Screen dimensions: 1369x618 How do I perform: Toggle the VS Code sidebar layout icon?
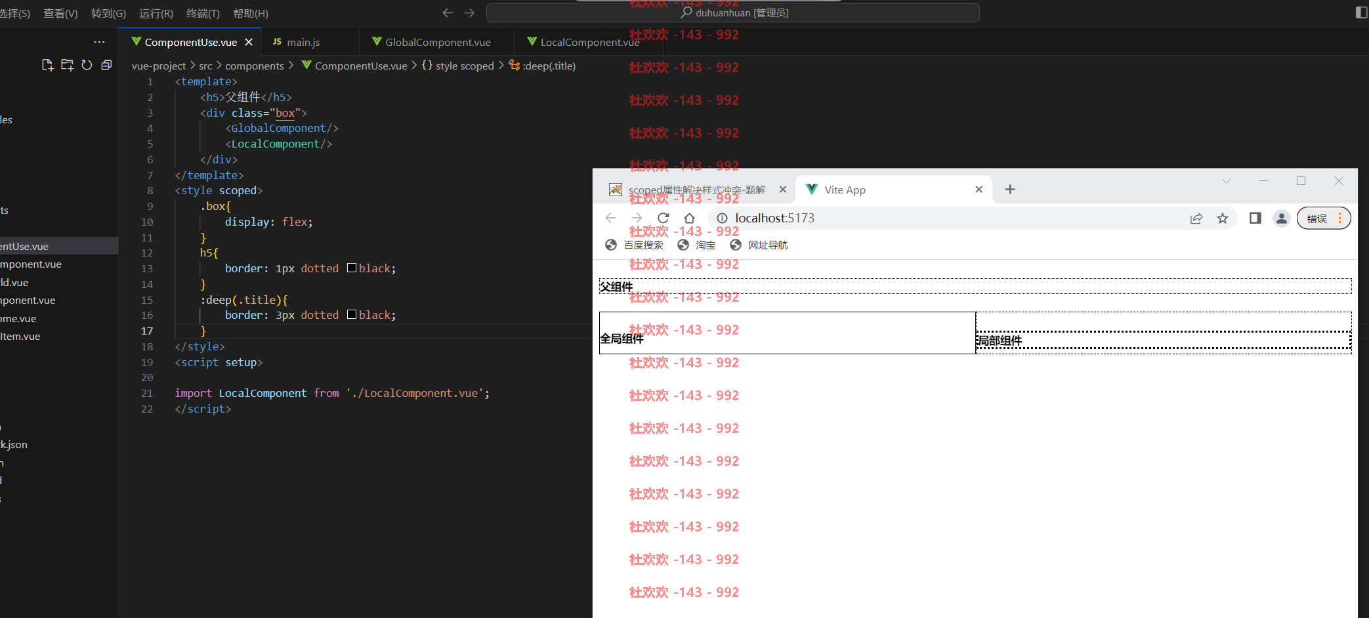click(1362, 12)
